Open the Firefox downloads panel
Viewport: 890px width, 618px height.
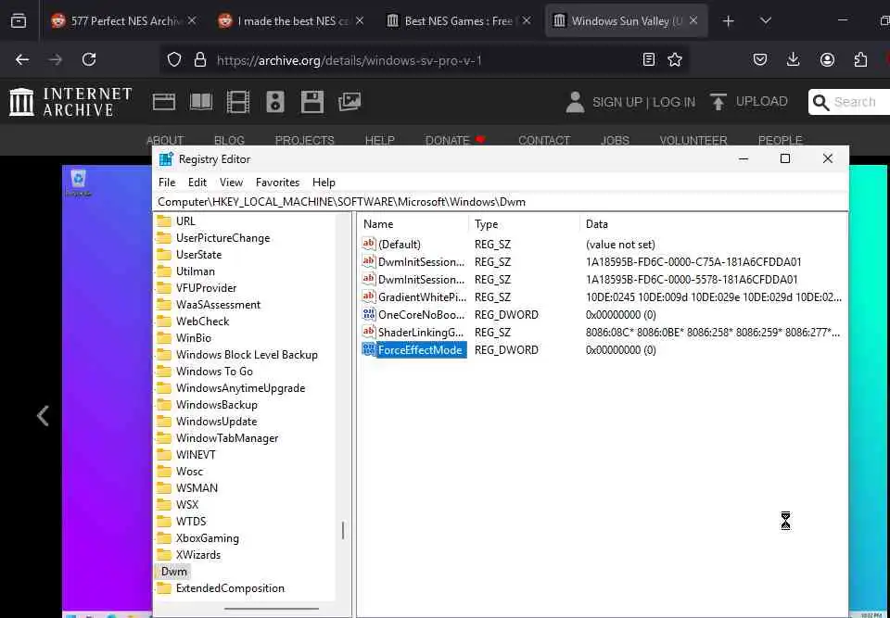pos(794,59)
